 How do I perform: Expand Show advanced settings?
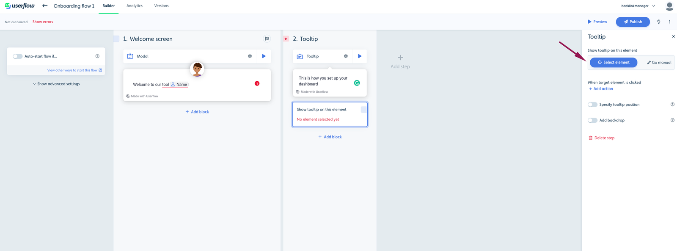tap(56, 84)
